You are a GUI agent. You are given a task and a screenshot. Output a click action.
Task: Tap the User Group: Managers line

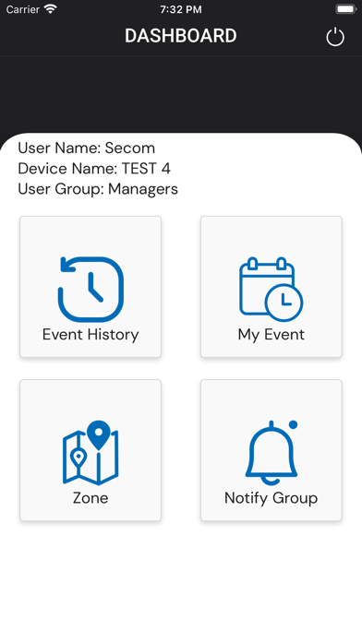(x=98, y=189)
